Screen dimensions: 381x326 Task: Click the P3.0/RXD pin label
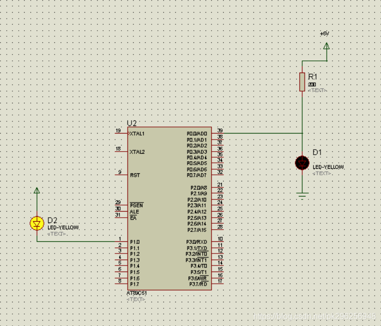(197, 242)
